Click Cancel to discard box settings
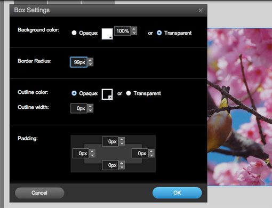The height and width of the screenshot is (208, 272). (39, 193)
